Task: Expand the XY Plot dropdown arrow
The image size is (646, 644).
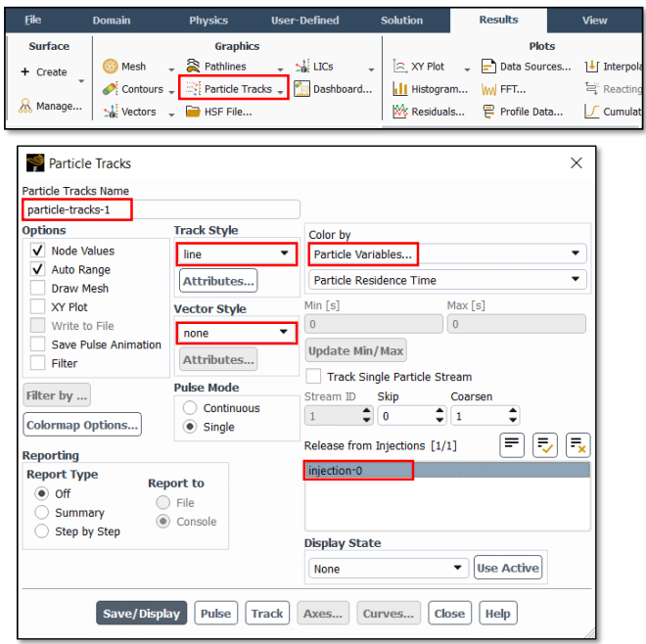Action: coord(467,69)
